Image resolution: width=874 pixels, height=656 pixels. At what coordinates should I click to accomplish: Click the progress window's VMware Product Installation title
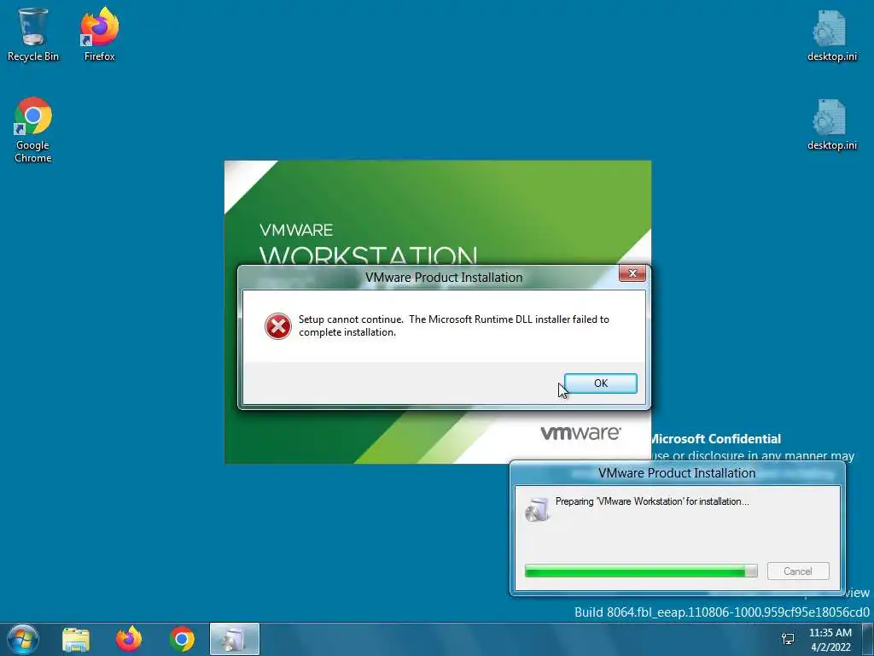pos(677,473)
